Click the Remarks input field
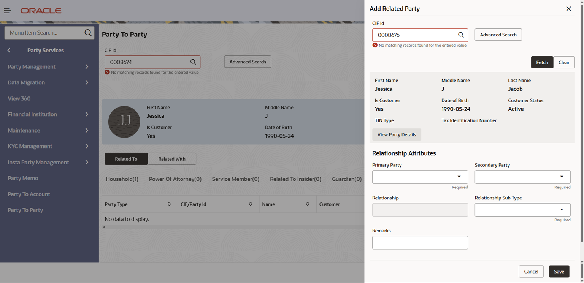 point(420,243)
